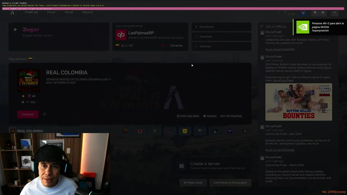
Task: Open the Forum menu item
Action: point(51,12)
